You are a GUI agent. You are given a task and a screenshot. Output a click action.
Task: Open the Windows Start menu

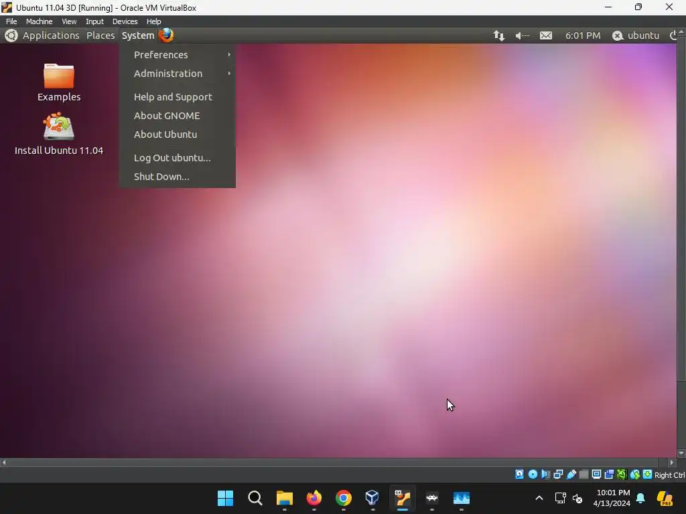tap(225, 498)
